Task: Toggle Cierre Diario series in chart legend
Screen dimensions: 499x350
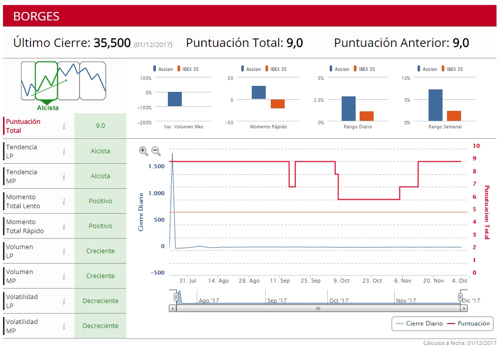Action: click(419, 324)
